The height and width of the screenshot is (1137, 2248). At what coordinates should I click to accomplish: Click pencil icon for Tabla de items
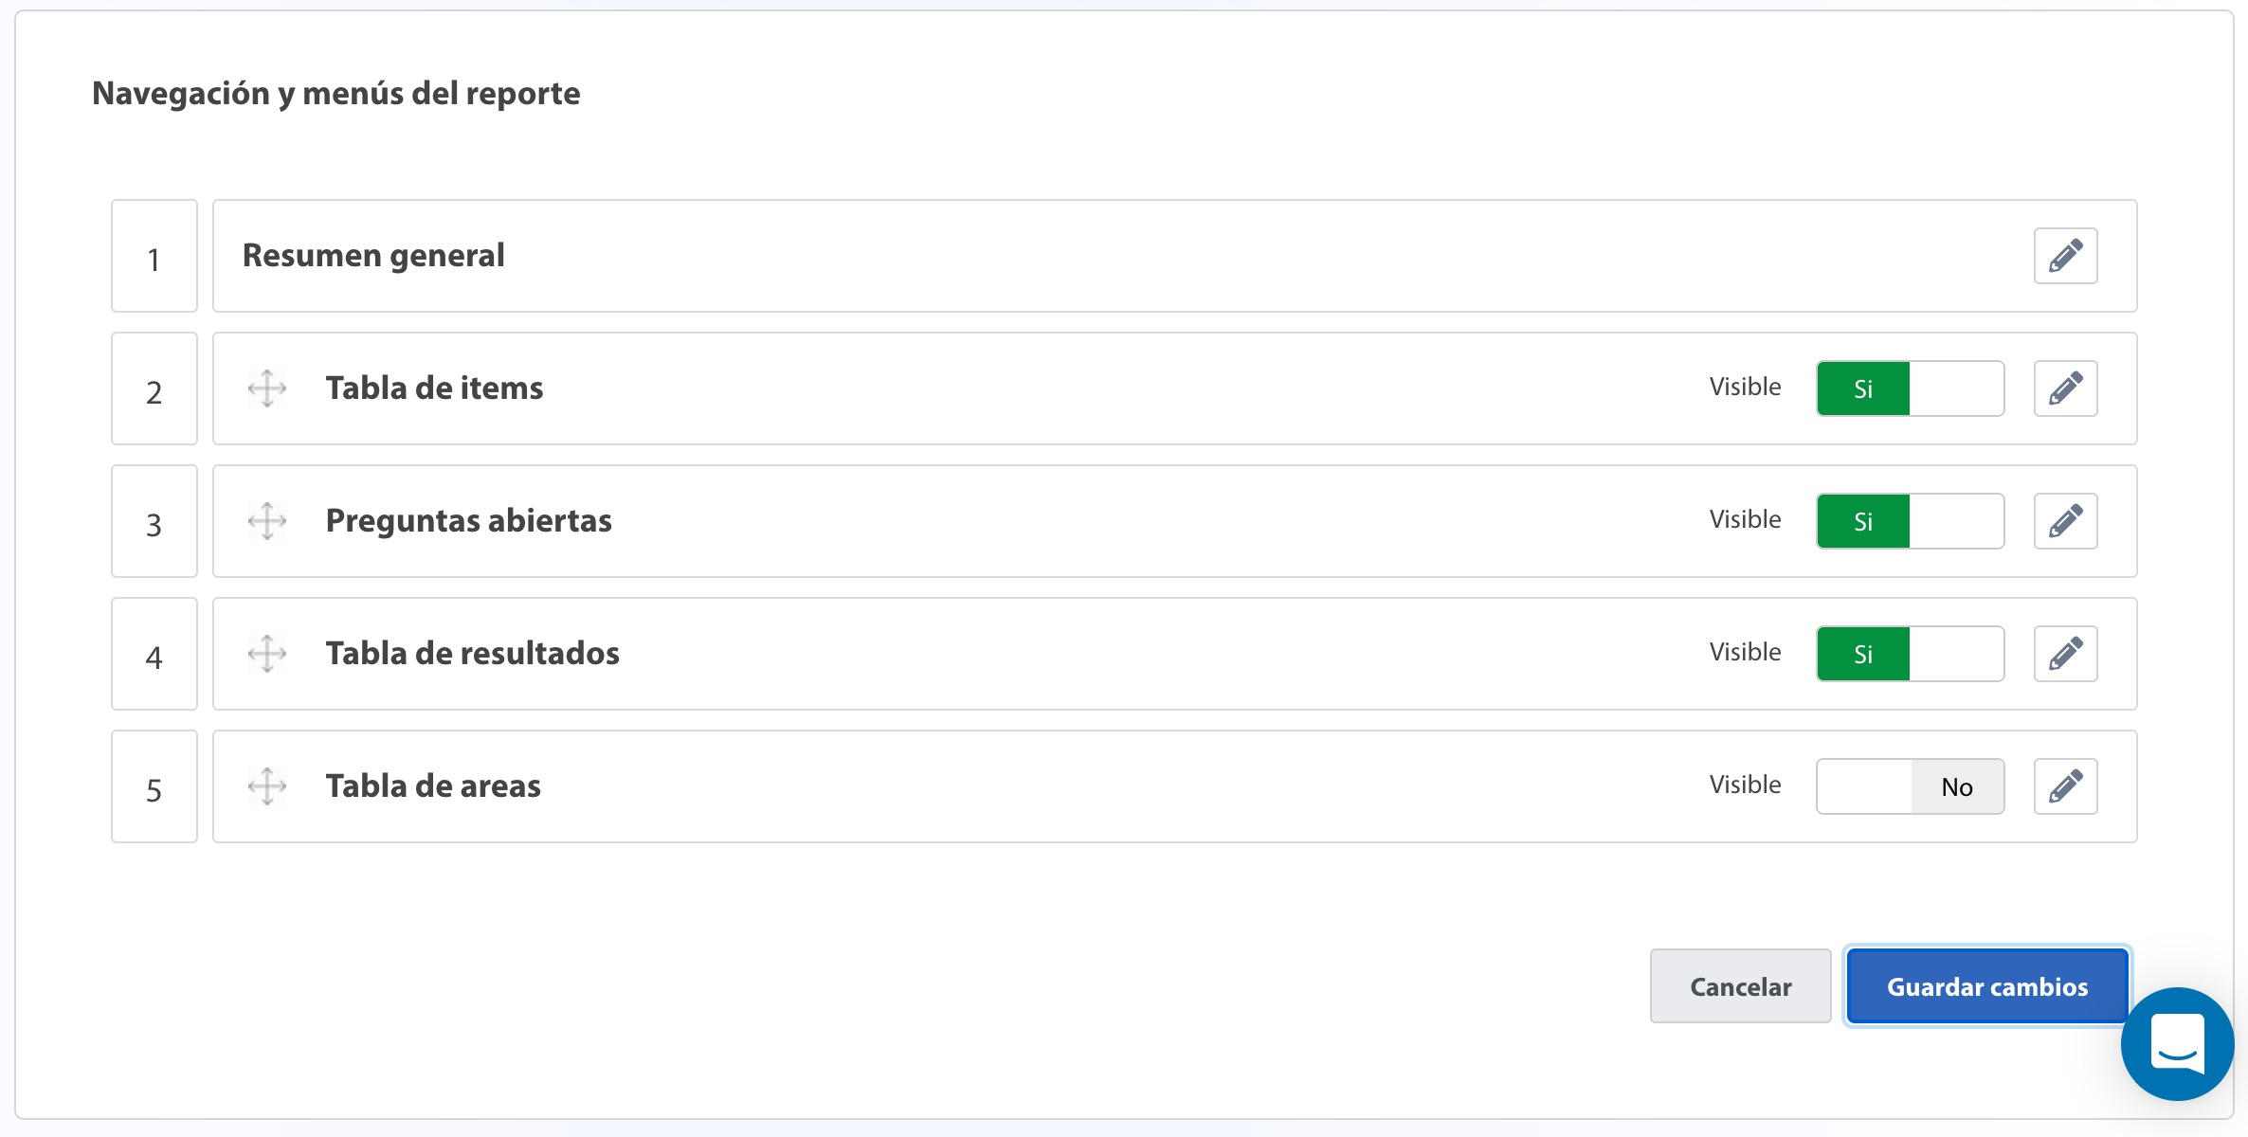pos(2065,388)
